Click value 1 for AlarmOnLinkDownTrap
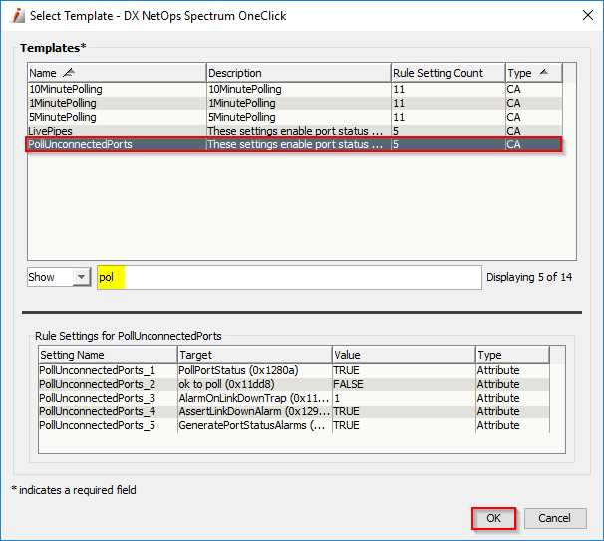 [404, 398]
